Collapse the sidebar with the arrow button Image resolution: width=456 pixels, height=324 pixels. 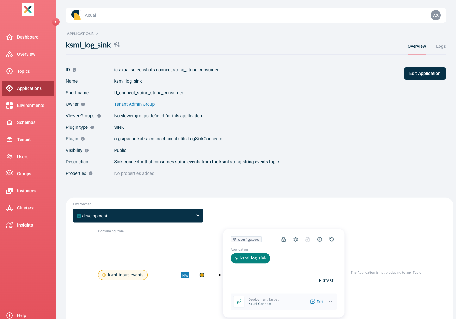(56, 22)
